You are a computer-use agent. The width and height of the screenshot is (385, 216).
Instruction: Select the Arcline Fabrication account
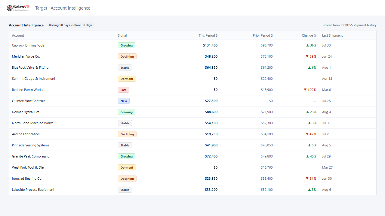tap(26, 134)
